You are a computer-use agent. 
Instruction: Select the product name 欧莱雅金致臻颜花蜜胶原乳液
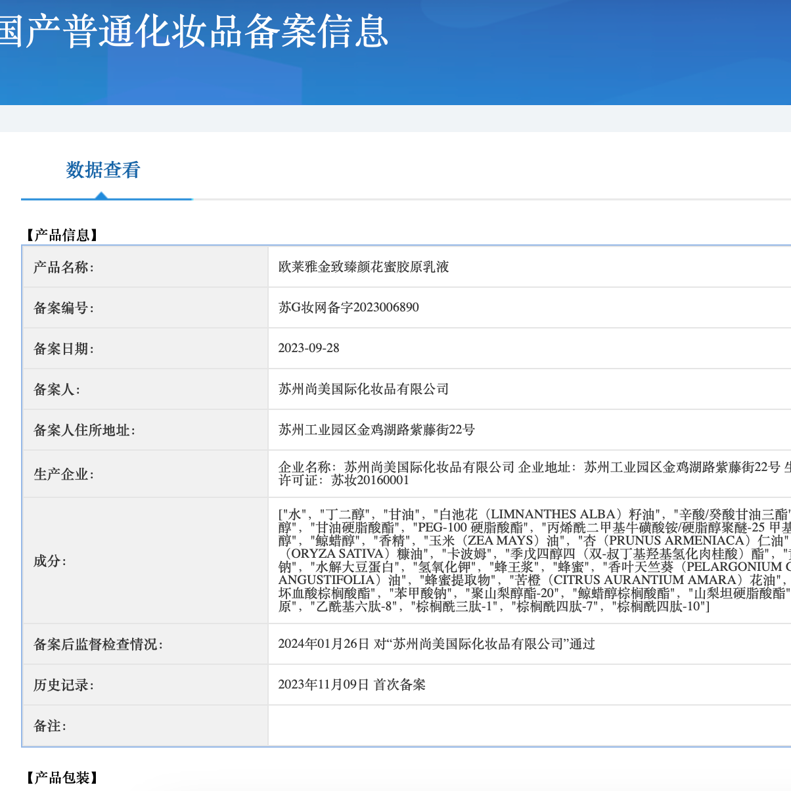point(365,267)
